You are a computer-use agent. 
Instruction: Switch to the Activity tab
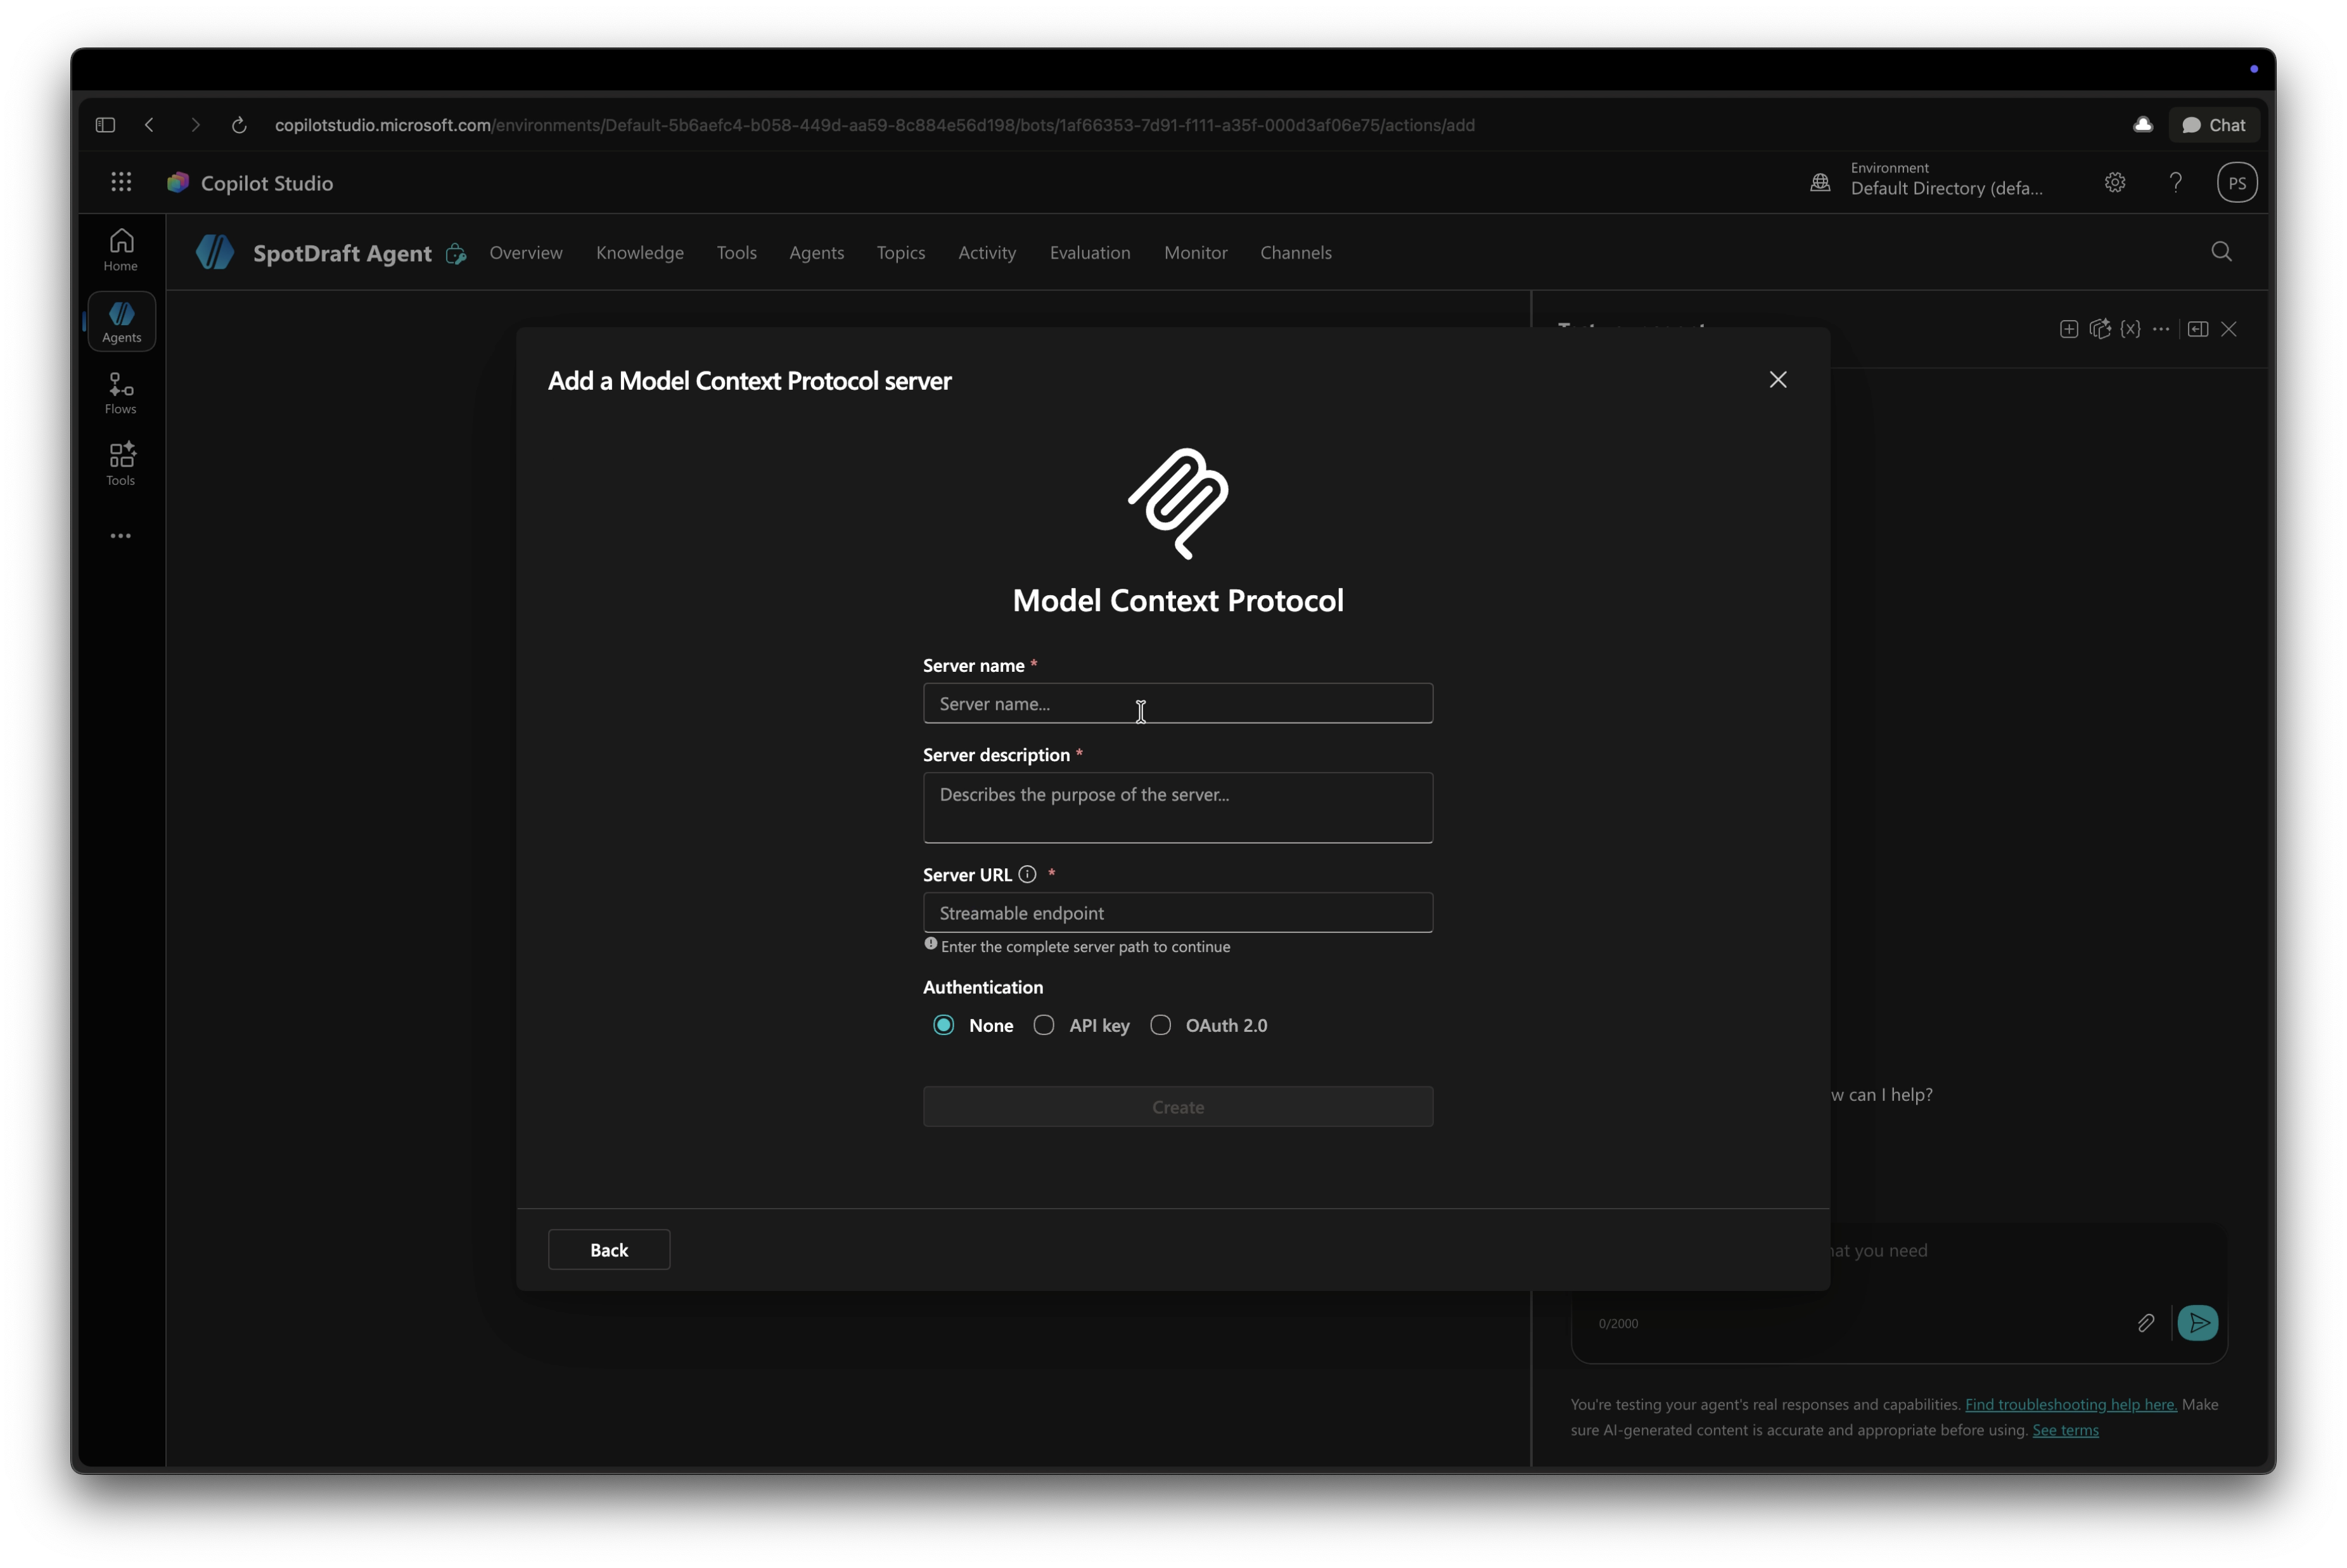(987, 253)
